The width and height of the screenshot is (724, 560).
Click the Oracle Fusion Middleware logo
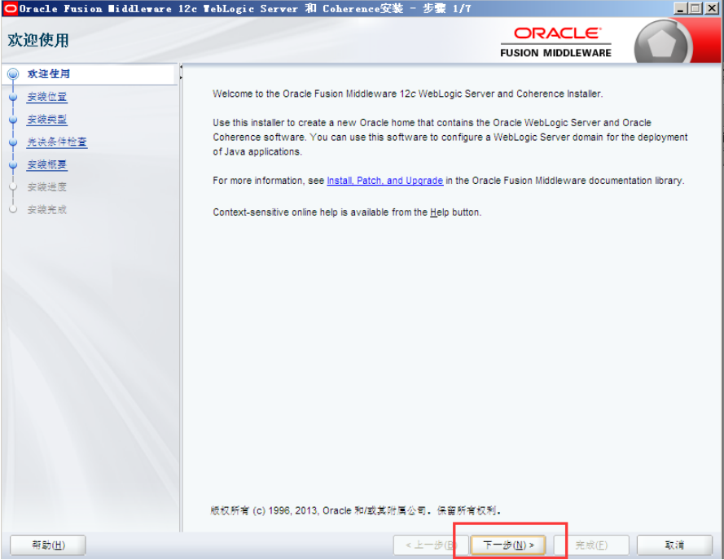(556, 42)
